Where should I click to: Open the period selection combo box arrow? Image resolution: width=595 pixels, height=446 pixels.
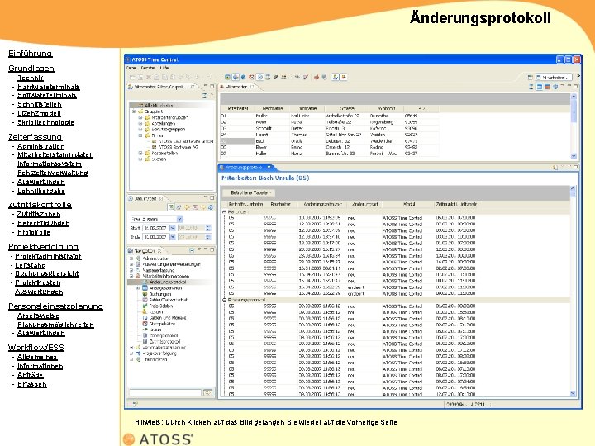coord(180,219)
